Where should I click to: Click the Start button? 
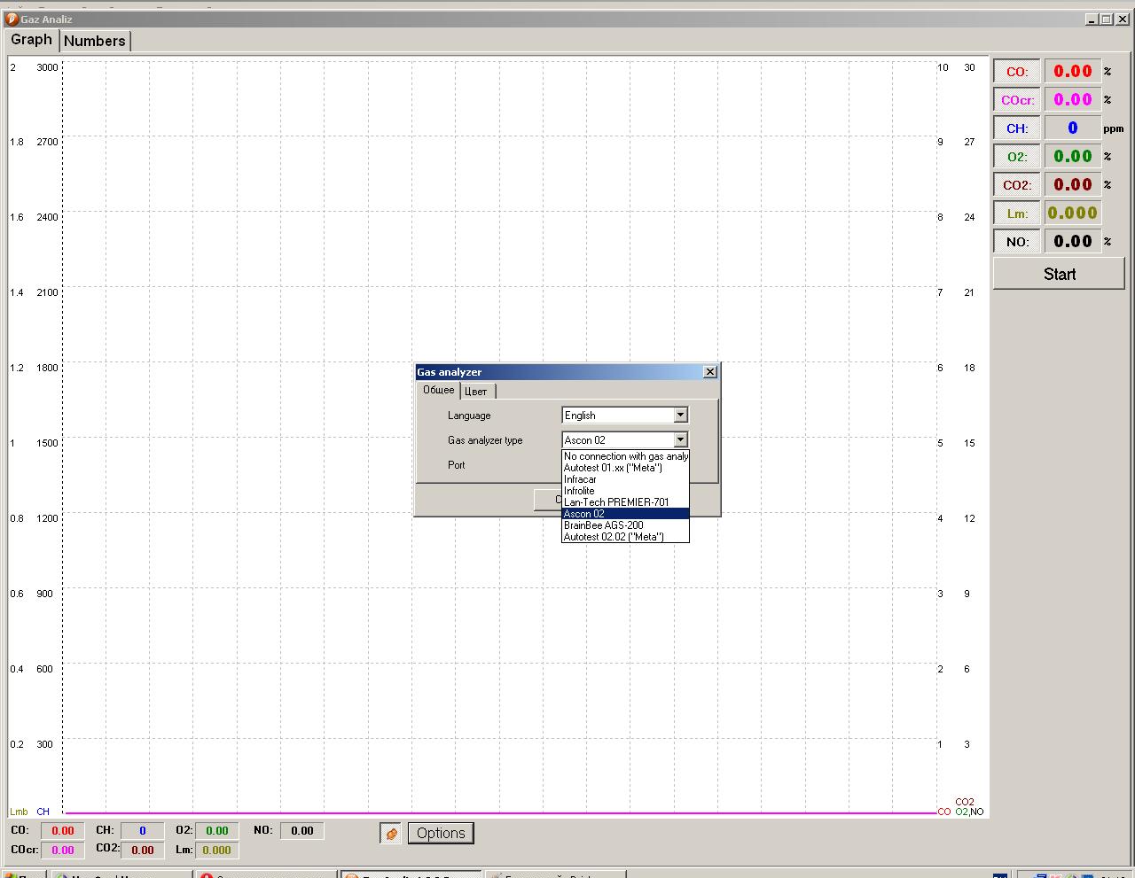pos(1059,274)
